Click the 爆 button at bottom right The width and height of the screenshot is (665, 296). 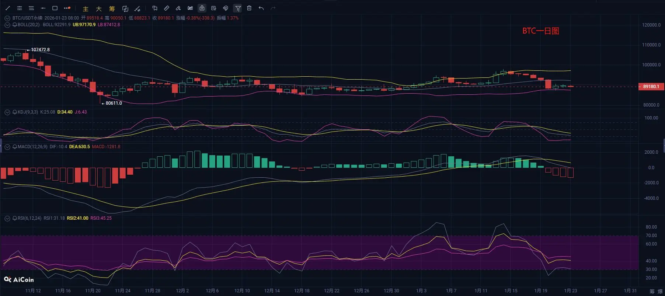coord(660,291)
